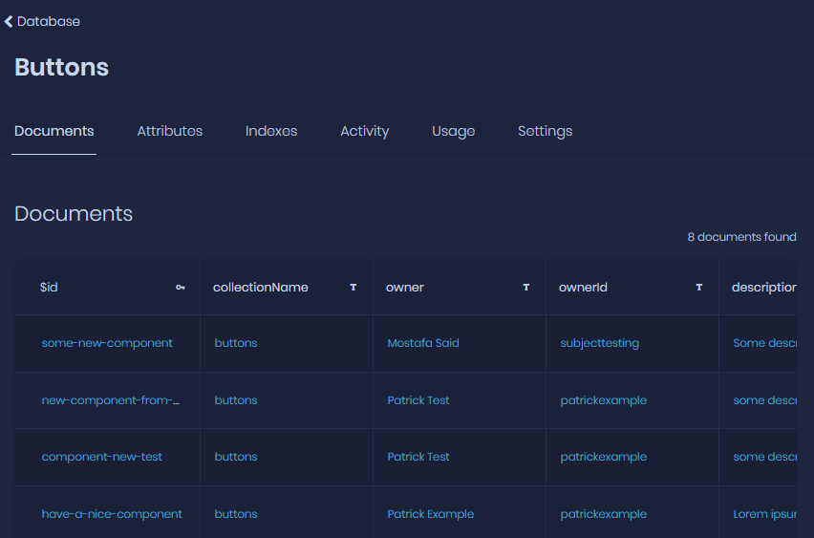View the Activity tab

pos(364,131)
